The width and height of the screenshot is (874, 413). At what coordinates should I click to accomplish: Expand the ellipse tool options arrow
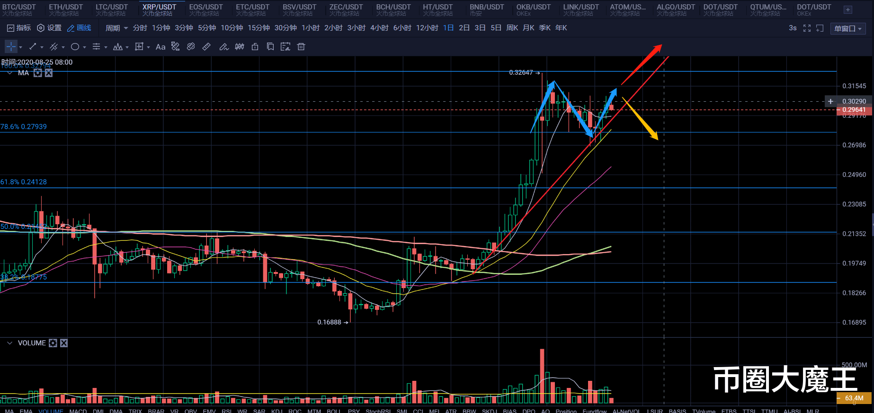84,47
